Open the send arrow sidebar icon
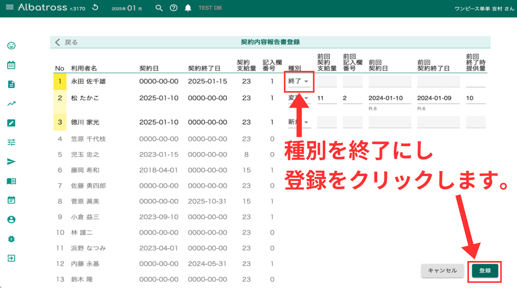The height and width of the screenshot is (290, 517). click(x=11, y=162)
